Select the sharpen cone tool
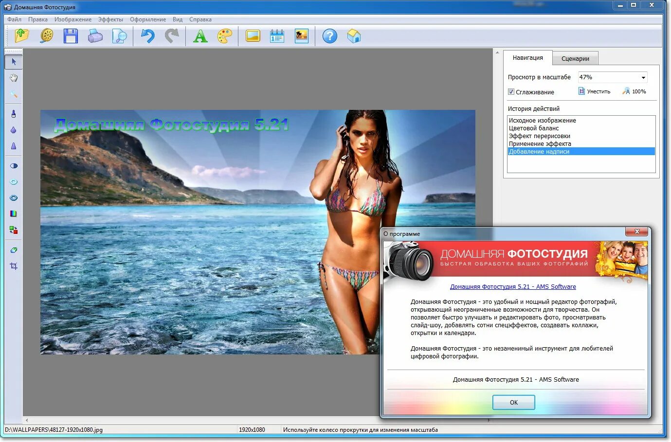The width and height of the screenshot is (671, 442). pyautogui.click(x=14, y=146)
